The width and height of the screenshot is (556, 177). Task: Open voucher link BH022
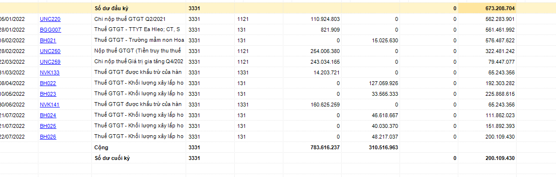pos(48,83)
